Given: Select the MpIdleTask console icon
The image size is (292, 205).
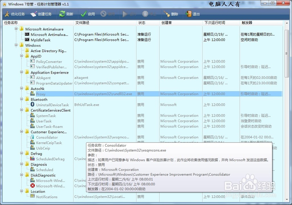Looking at the screenshot, I should coord(27,40).
